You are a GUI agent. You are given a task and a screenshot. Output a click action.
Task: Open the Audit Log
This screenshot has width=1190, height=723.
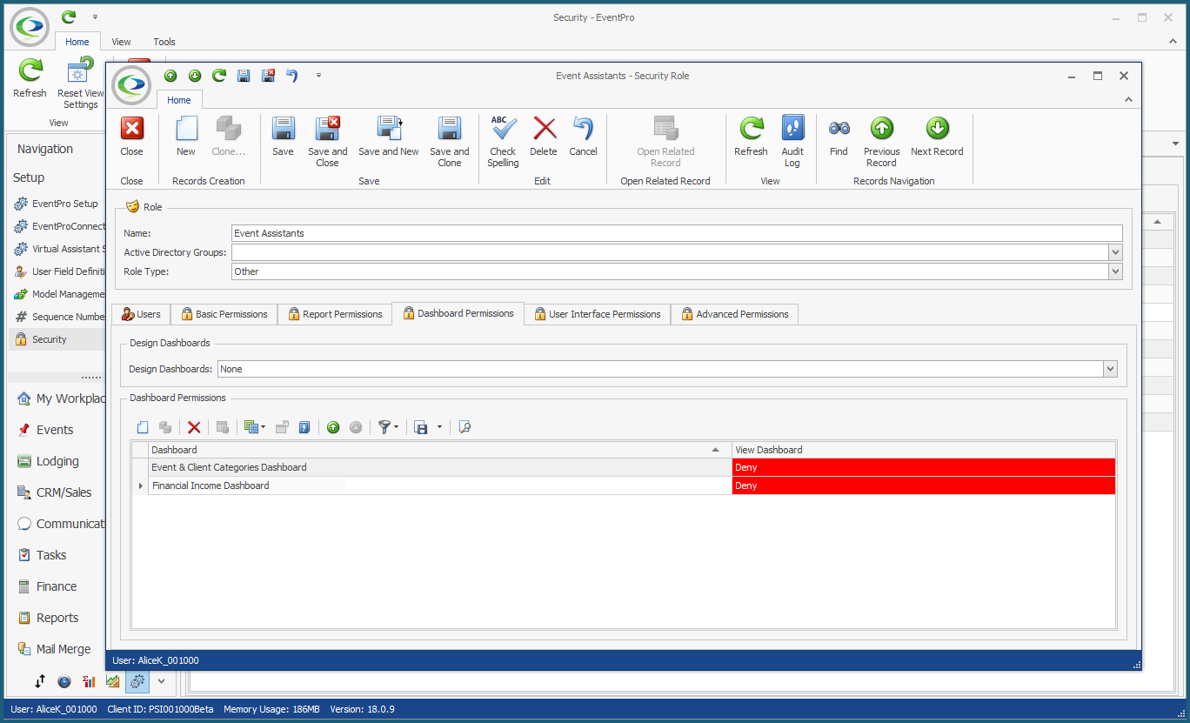point(792,142)
